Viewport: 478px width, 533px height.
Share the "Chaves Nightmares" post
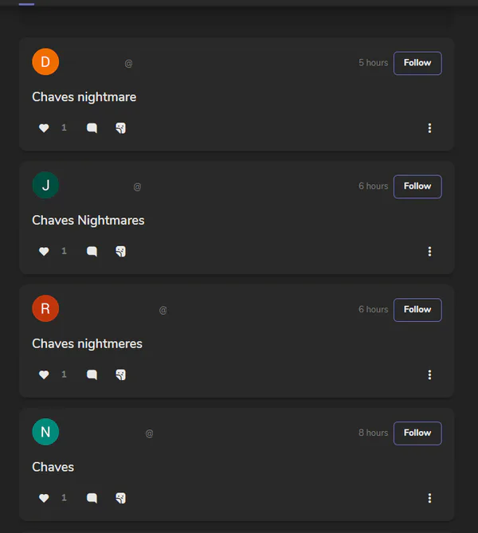pos(120,252)
